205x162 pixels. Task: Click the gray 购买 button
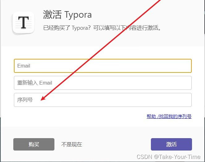point(34,144)
